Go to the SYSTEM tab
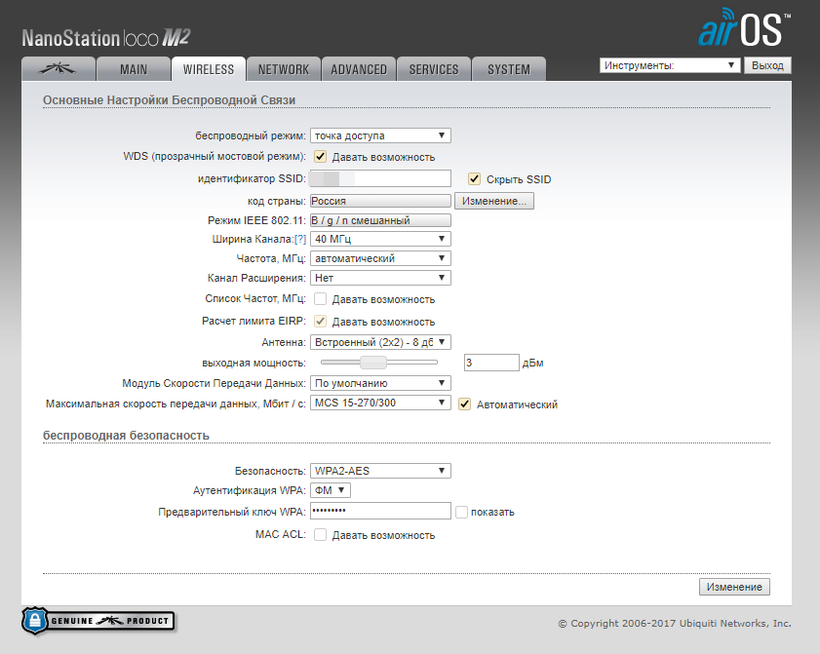Image resolution: width=820 pixels, height=654 pixels. (x=509, y=69)
